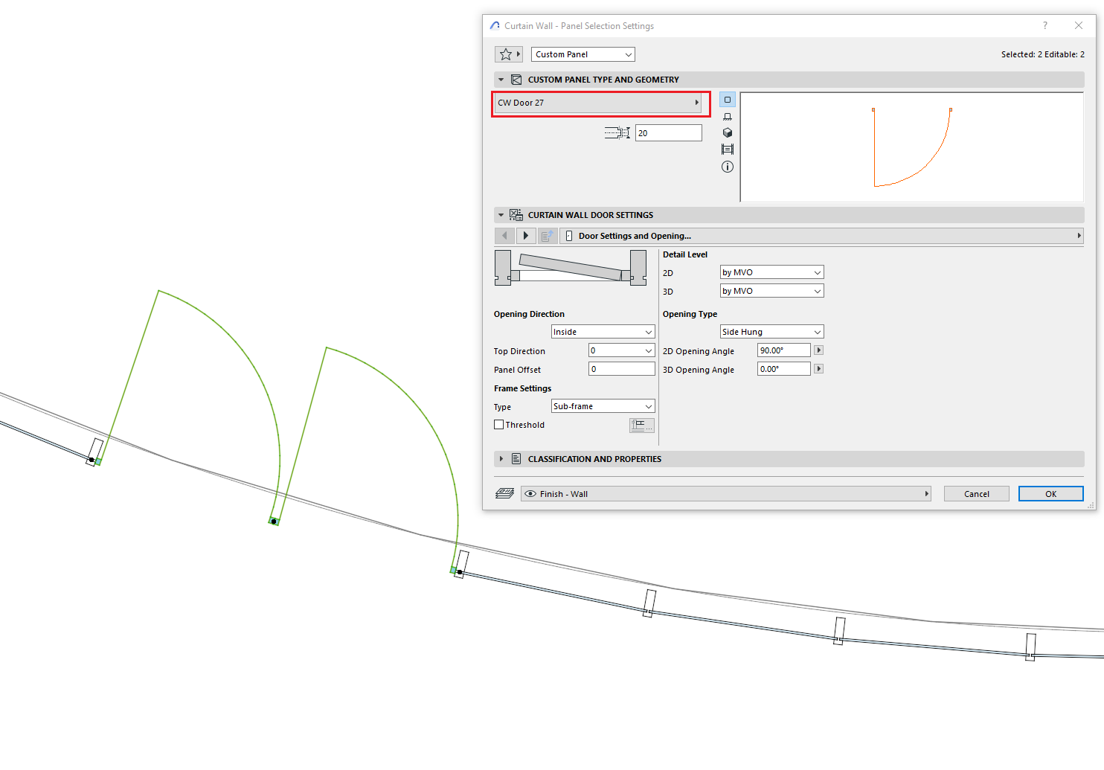Open the CW Door 27 panel selector
Viewport: 1104px width, 770px height.
pos(598,103)
